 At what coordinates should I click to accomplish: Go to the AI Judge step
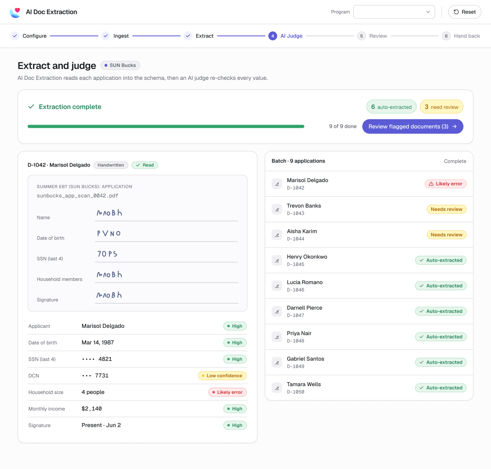286,36
